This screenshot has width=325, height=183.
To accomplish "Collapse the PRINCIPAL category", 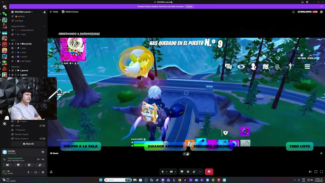I will click(x=16, y=67).
